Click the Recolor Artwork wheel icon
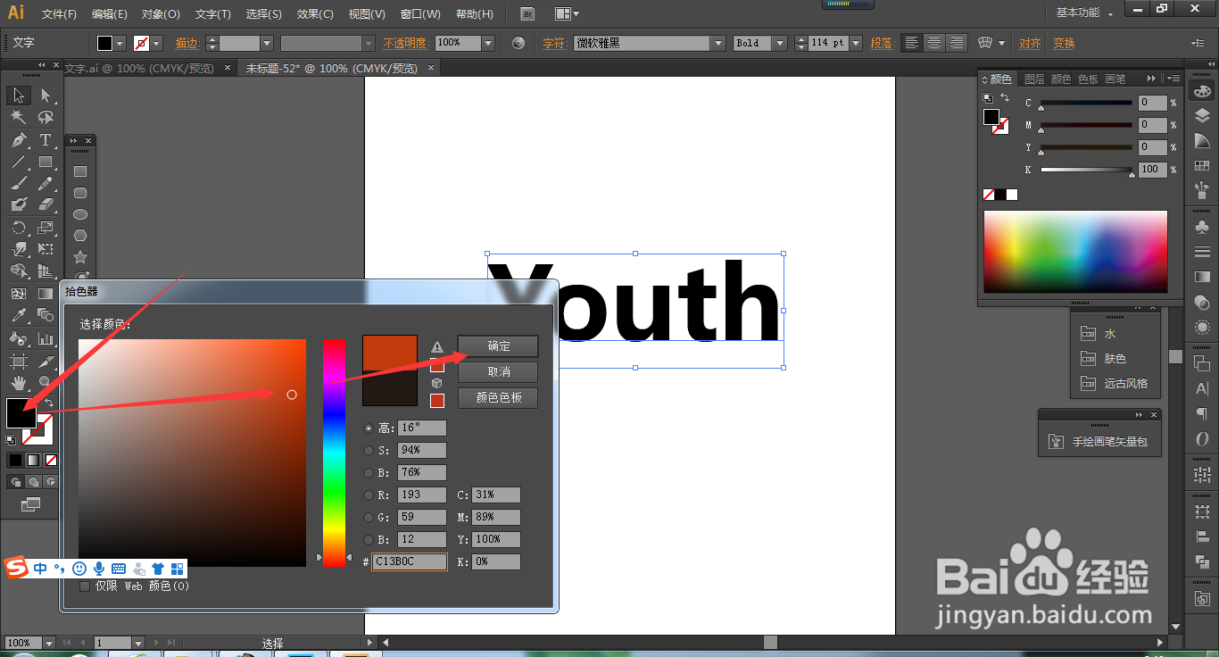This screenshot has height=657, width=1219. coord(518,43)
